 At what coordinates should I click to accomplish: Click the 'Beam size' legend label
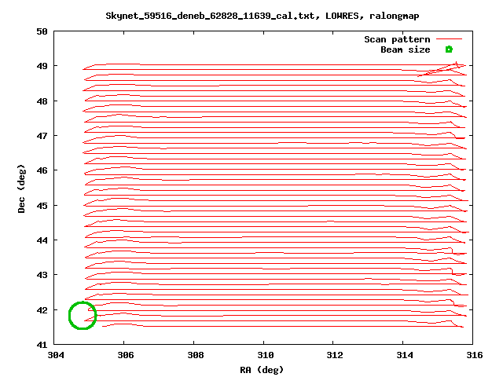[406, 49]
